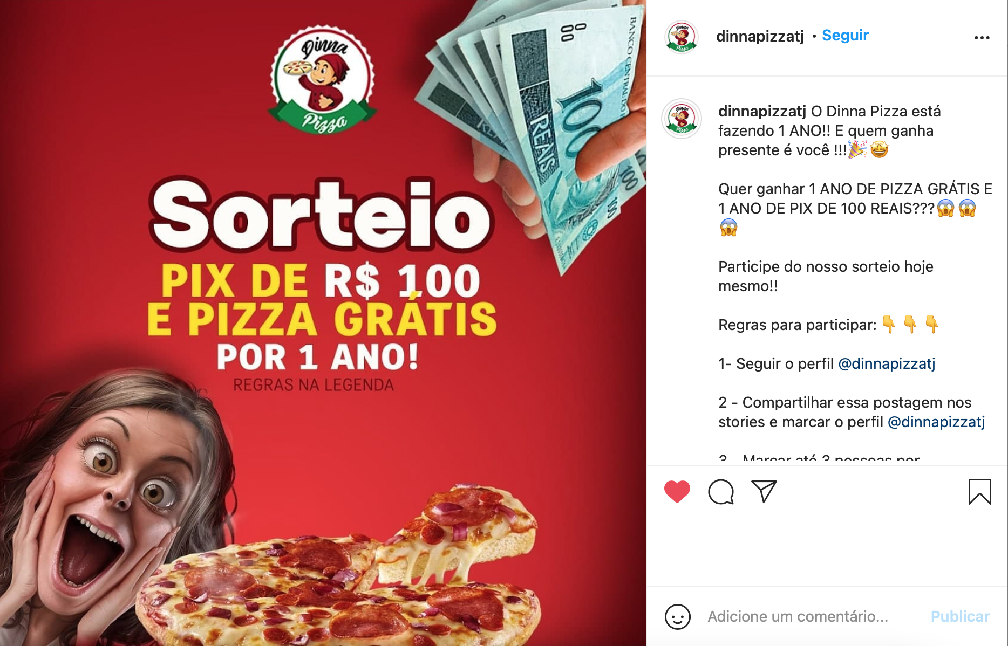Open @dinnapizzatj mention in rule 2
This screenshot has height=646, width=1008.
coord(936,422)
